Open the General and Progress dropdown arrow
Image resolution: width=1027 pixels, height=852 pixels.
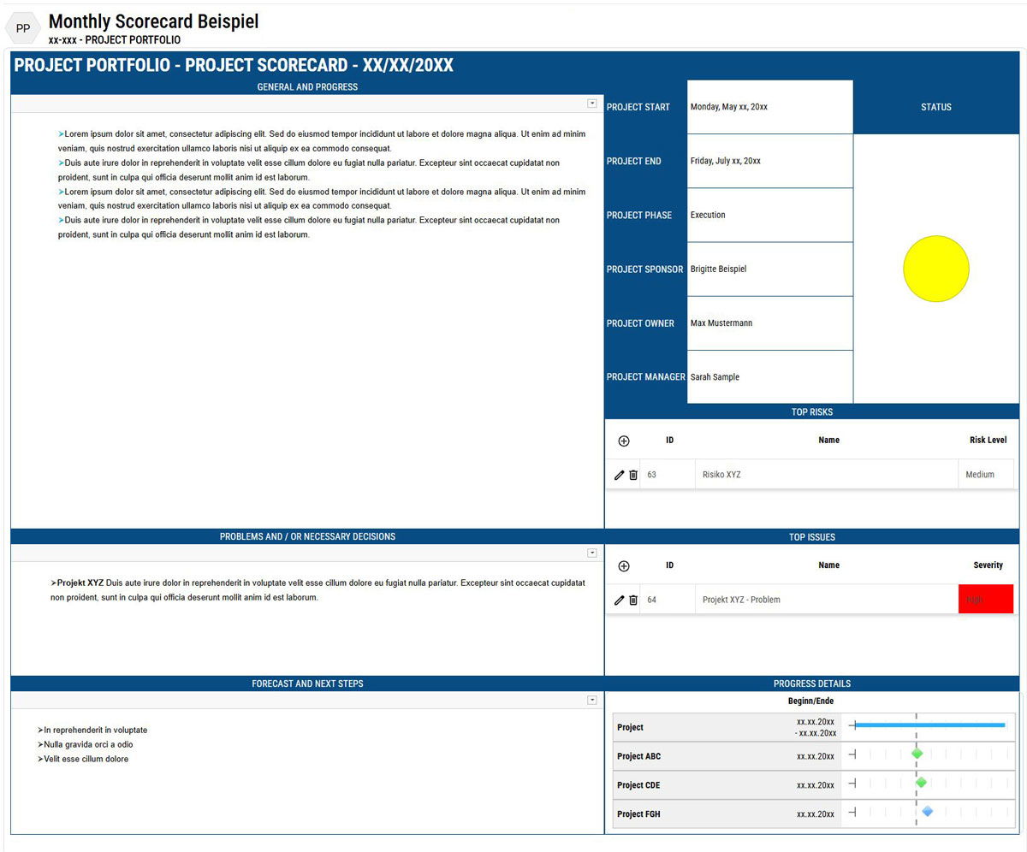point(591,104)
